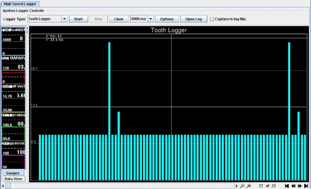The width and height of the screenshot is (311, 189).
Task: Open the Options dialog button
Action: click(167, 19)
